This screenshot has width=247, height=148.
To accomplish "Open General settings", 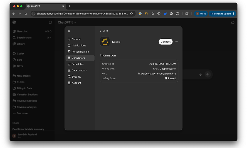I will point(80,39).
